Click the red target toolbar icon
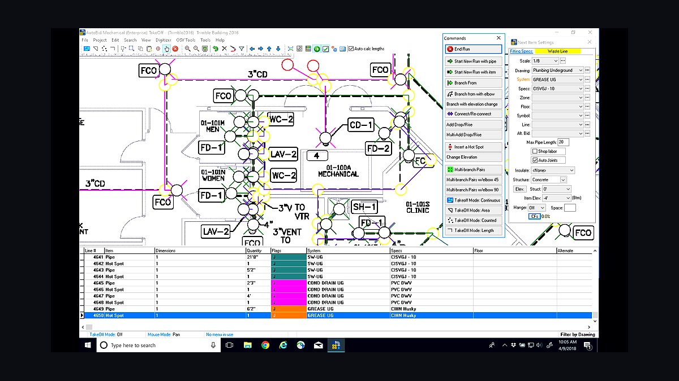This screenshot has height=381, width=679. [158, 49]
